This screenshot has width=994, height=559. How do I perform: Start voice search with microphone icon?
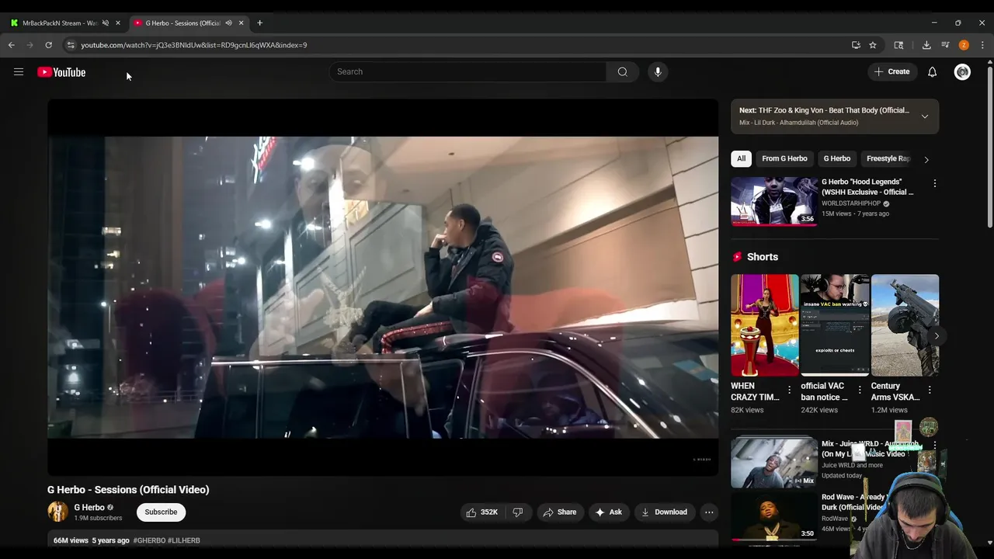(x=658, y=71)
